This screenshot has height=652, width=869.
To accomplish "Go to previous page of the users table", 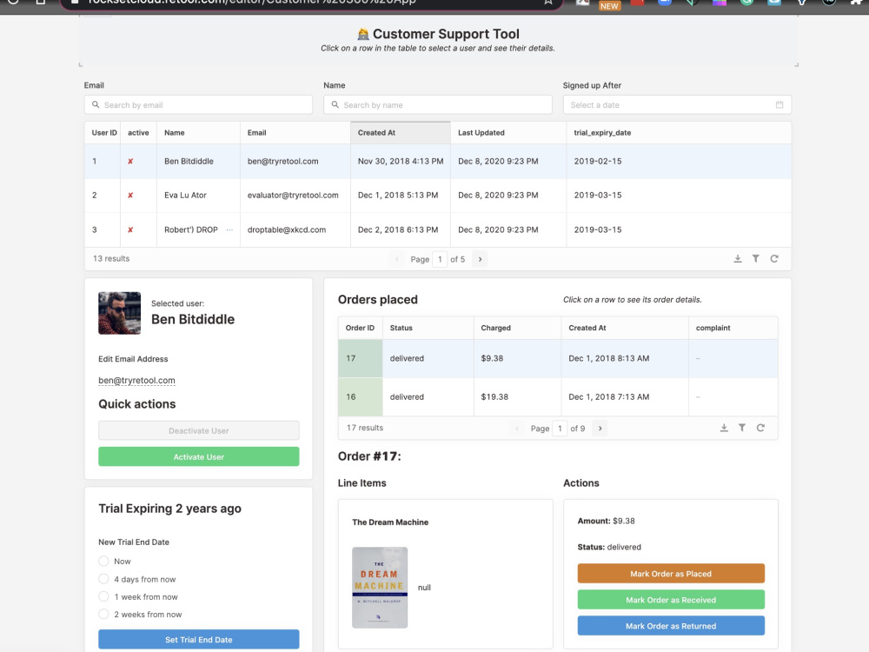I will pos(397,259).
